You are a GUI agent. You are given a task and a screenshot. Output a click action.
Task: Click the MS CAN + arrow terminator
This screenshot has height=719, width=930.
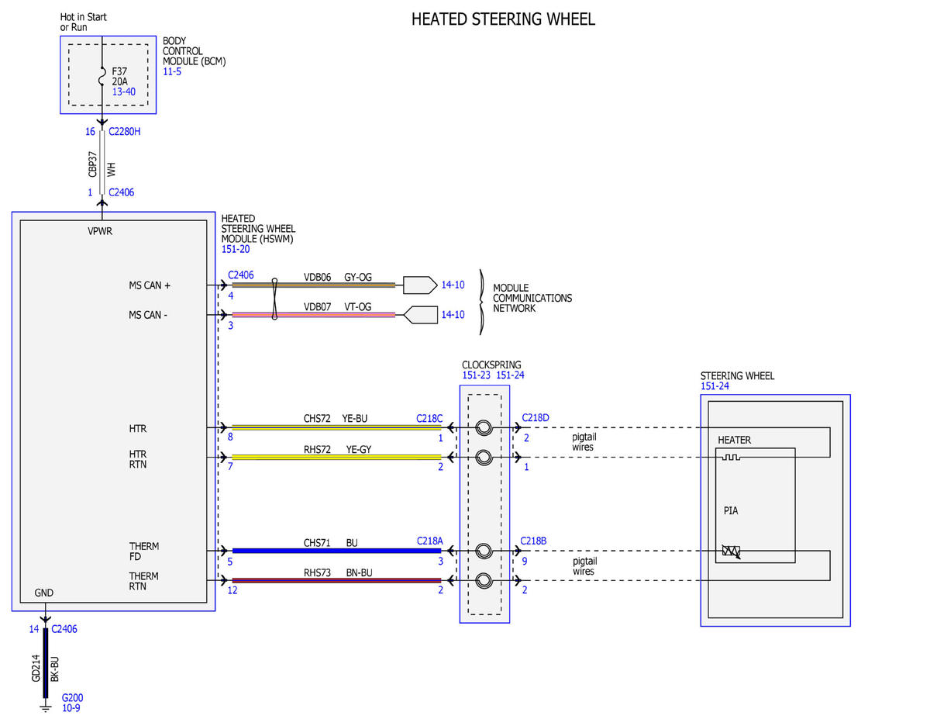(x=420, y=285)
